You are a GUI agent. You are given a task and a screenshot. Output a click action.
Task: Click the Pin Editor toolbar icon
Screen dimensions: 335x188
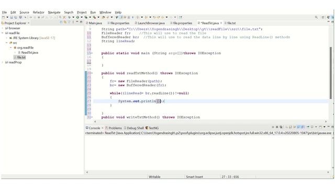(x=181, y=17)
